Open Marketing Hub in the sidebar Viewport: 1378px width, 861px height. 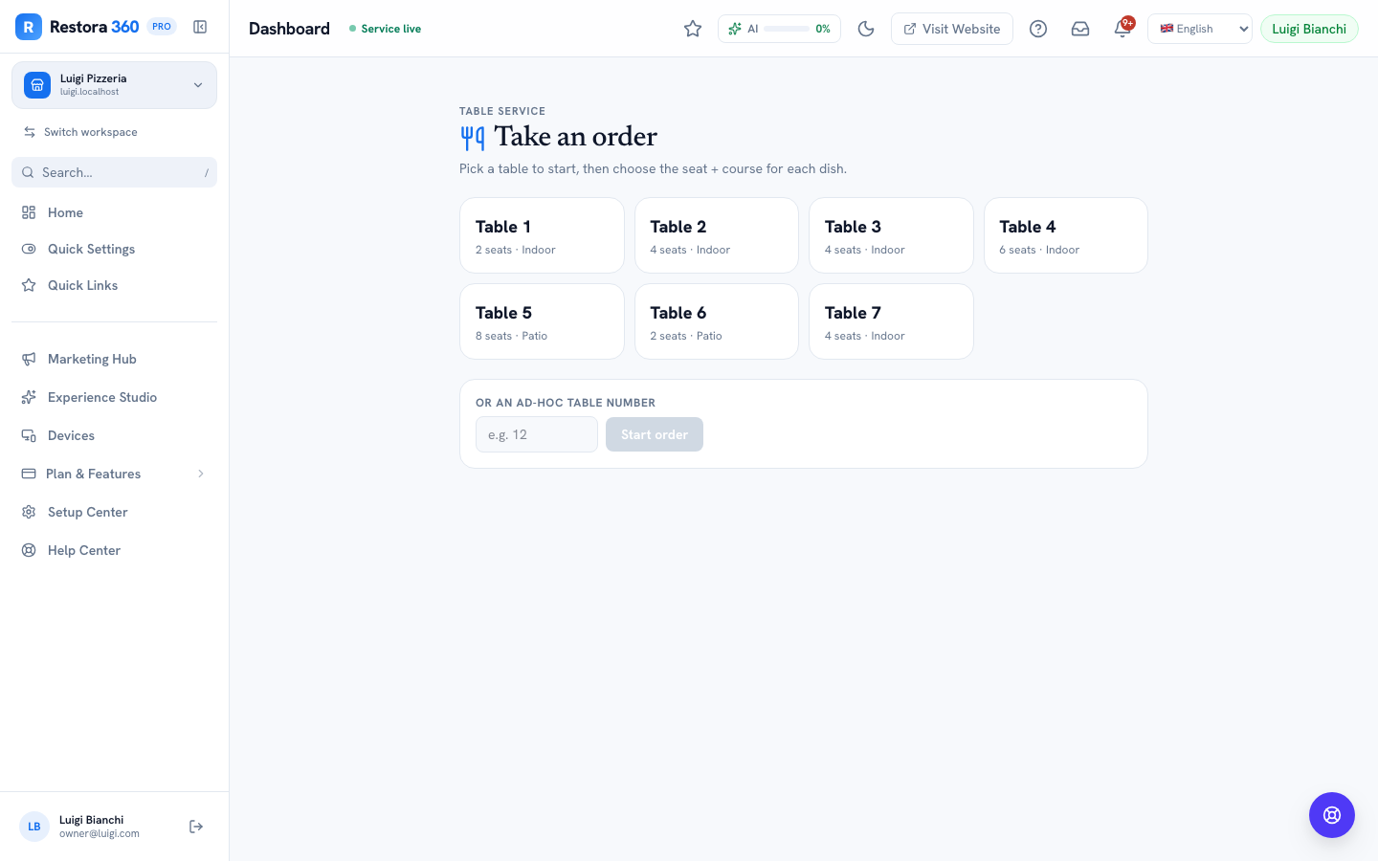(115, 359)
